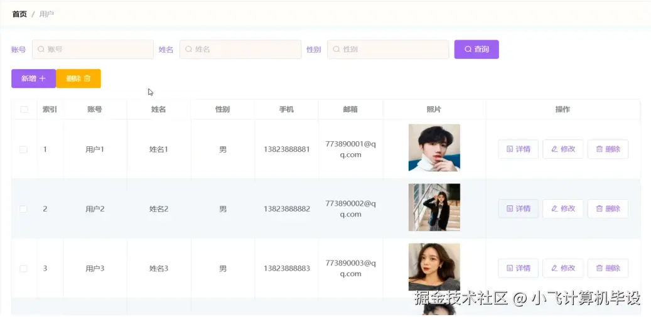This screenshot has height=317, width=651.
Task: Go to 首页 in the breadcrumb
Action: [19, 14]
